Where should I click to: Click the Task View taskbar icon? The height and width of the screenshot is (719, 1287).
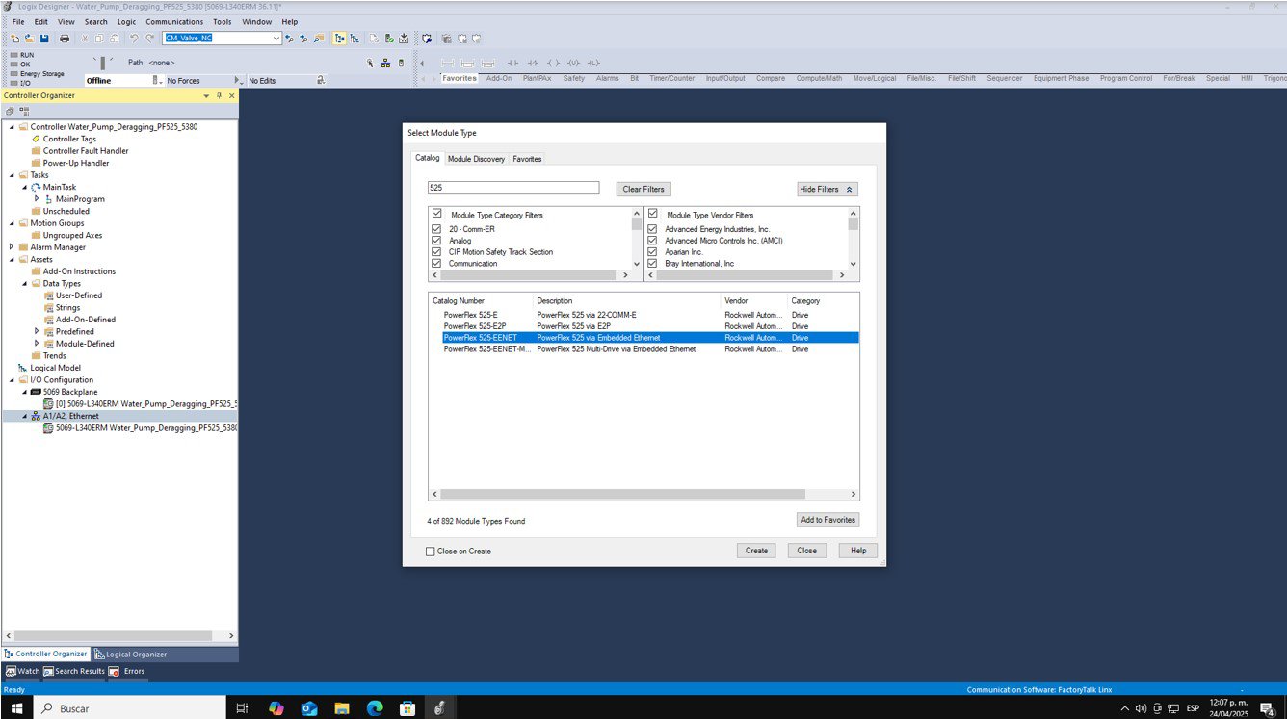[242, 708]
